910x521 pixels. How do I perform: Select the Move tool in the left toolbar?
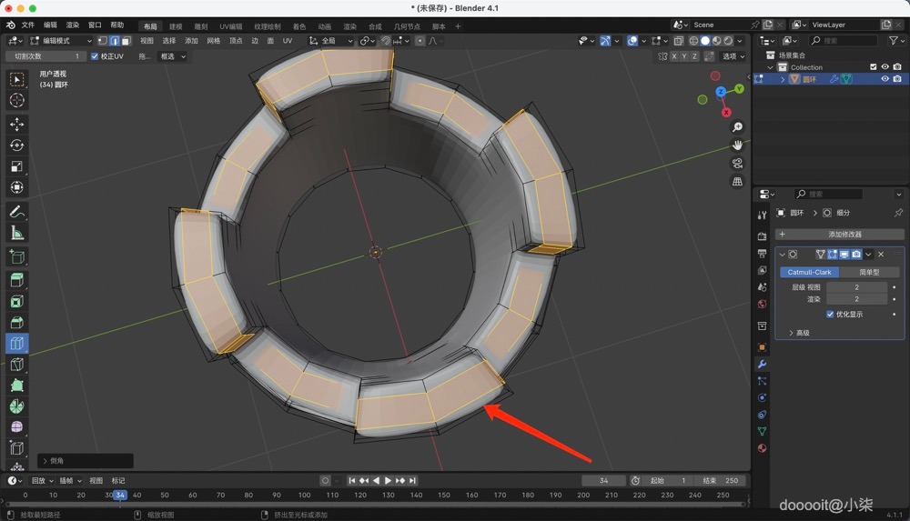click(x=16, y=124)
